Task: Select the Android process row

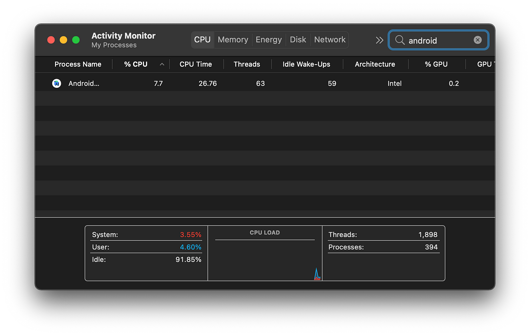Action: coord(265,84)
